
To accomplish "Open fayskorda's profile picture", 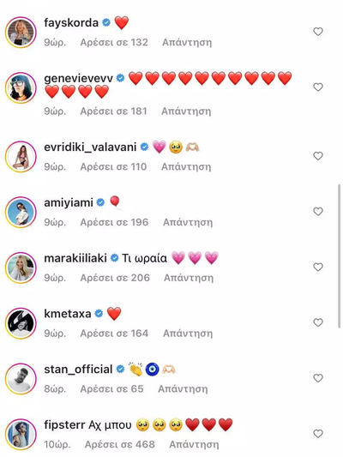I will coord(21,32).
